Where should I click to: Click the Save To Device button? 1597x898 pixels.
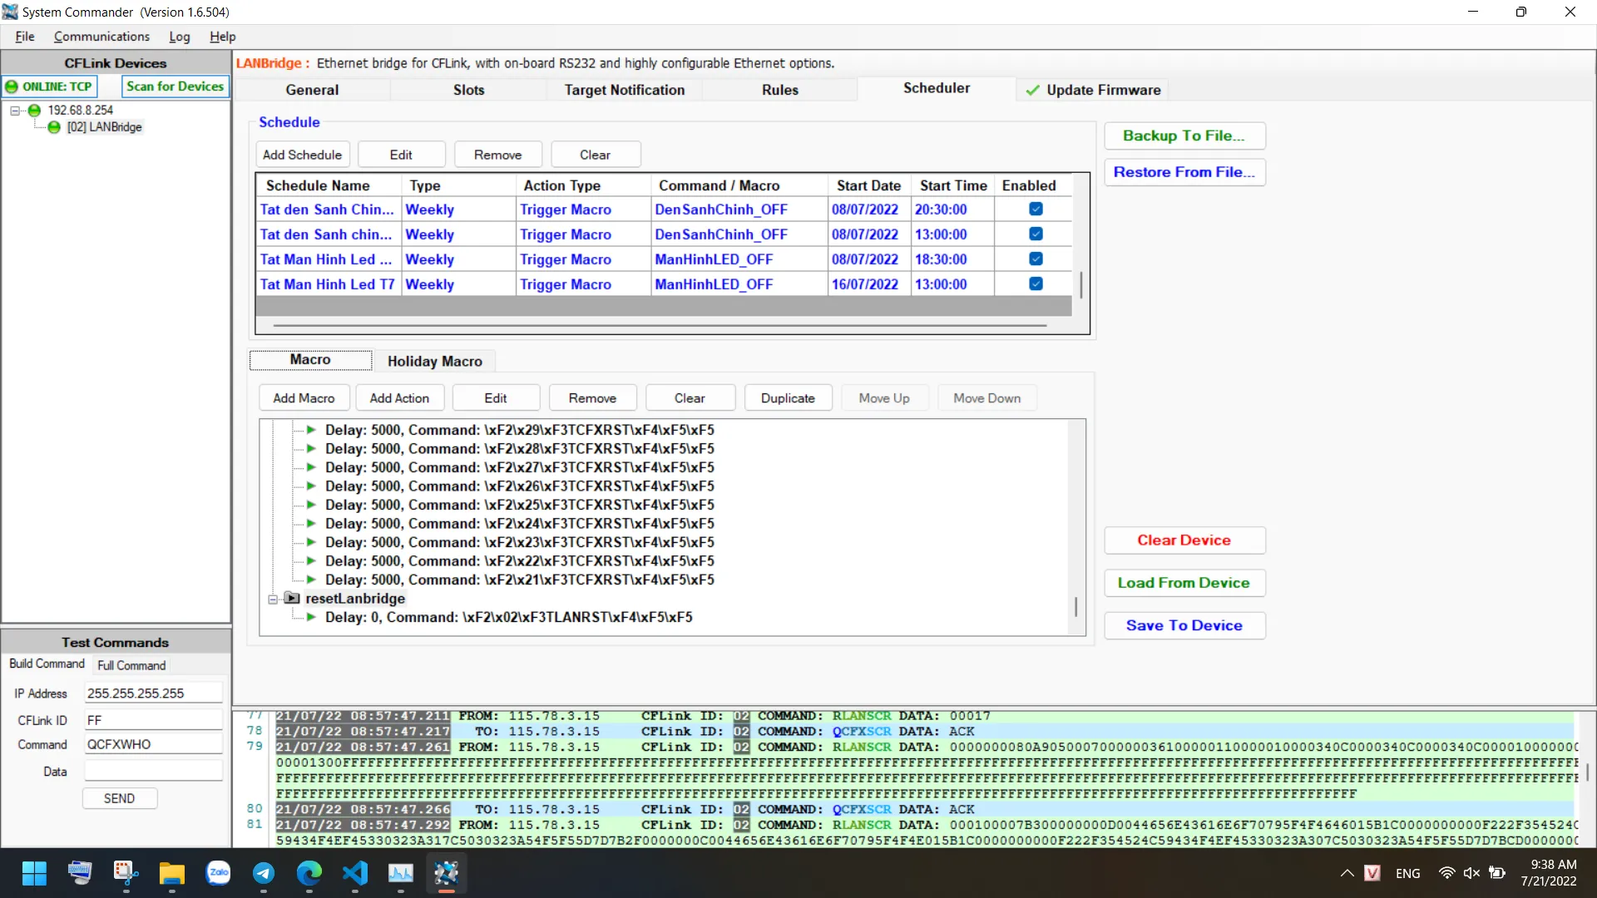(1184, 625)
